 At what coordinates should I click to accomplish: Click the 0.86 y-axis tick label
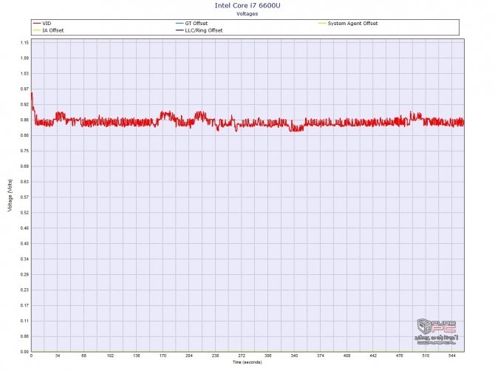click(x=24, y=120)
